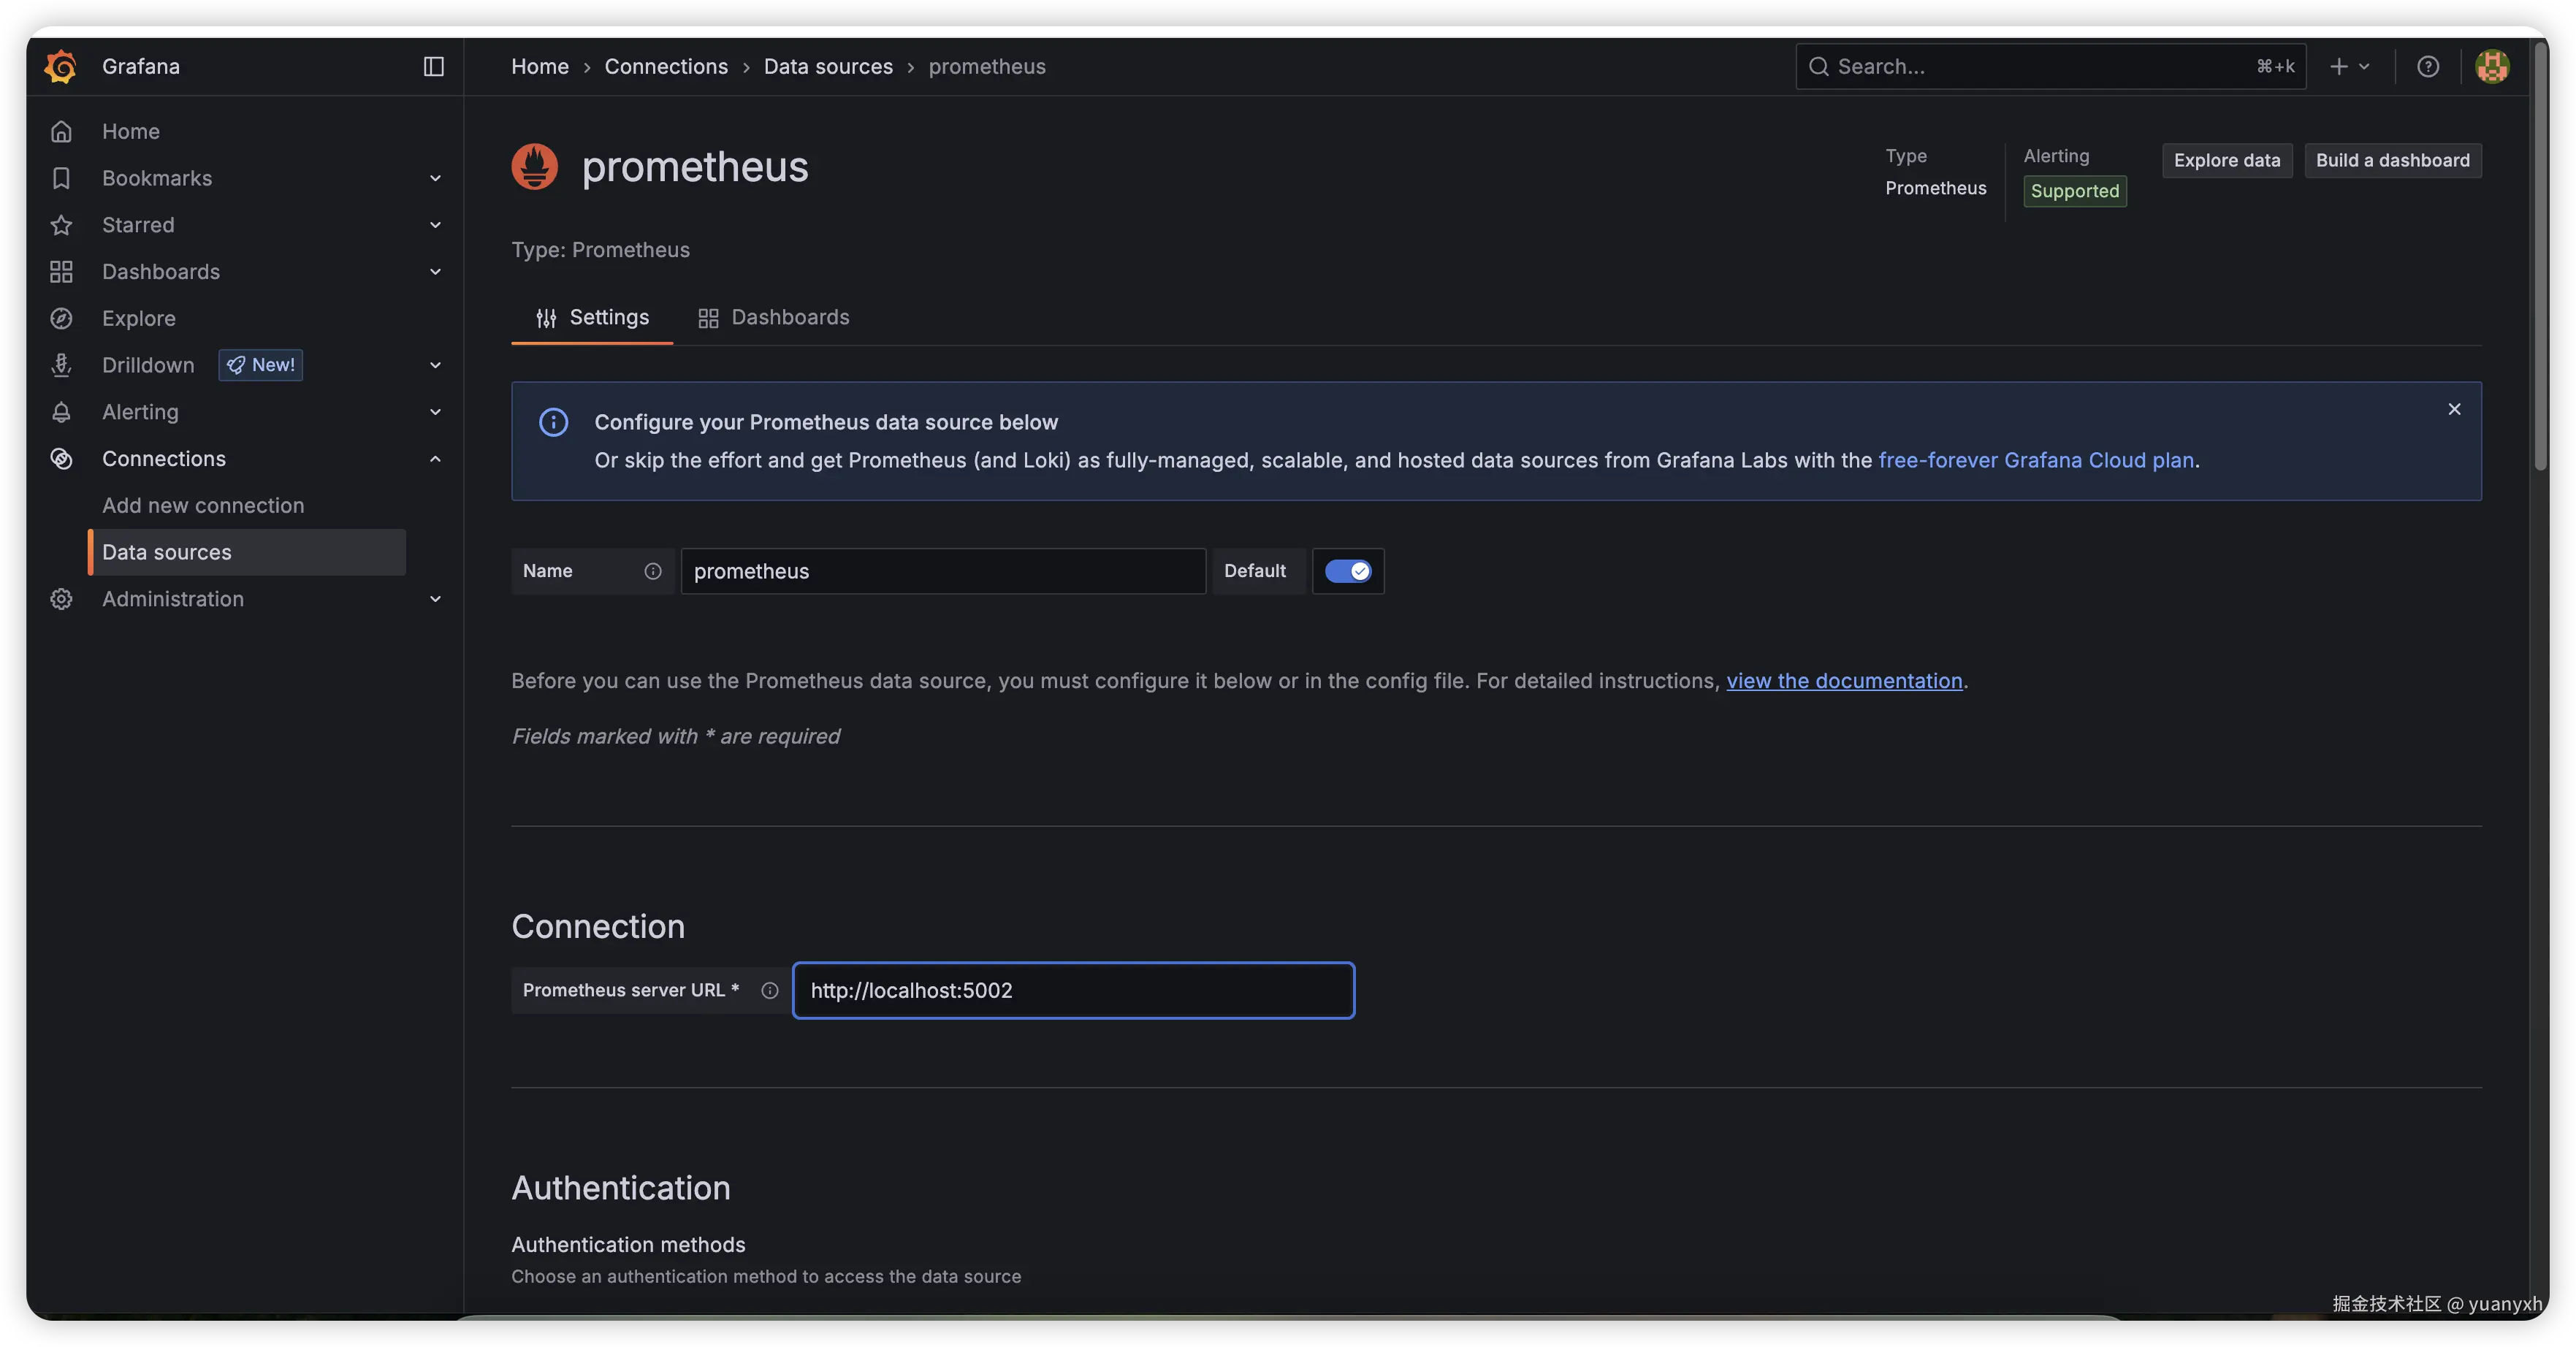Collapse the Connections section chevron
This screenshot has width=2576, height=1347.
[435, 458]
